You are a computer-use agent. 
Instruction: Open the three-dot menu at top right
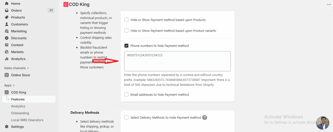click(x=328, y=5)
